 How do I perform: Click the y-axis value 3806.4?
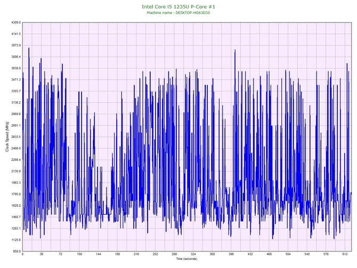tap(16, 56)
